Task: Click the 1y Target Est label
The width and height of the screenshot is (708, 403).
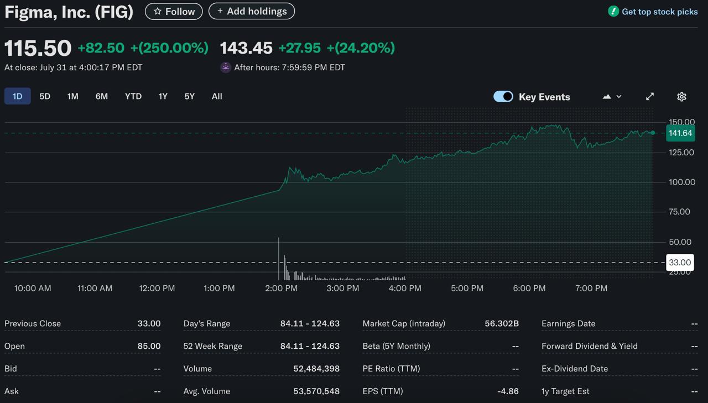Action: pos(565,391)
